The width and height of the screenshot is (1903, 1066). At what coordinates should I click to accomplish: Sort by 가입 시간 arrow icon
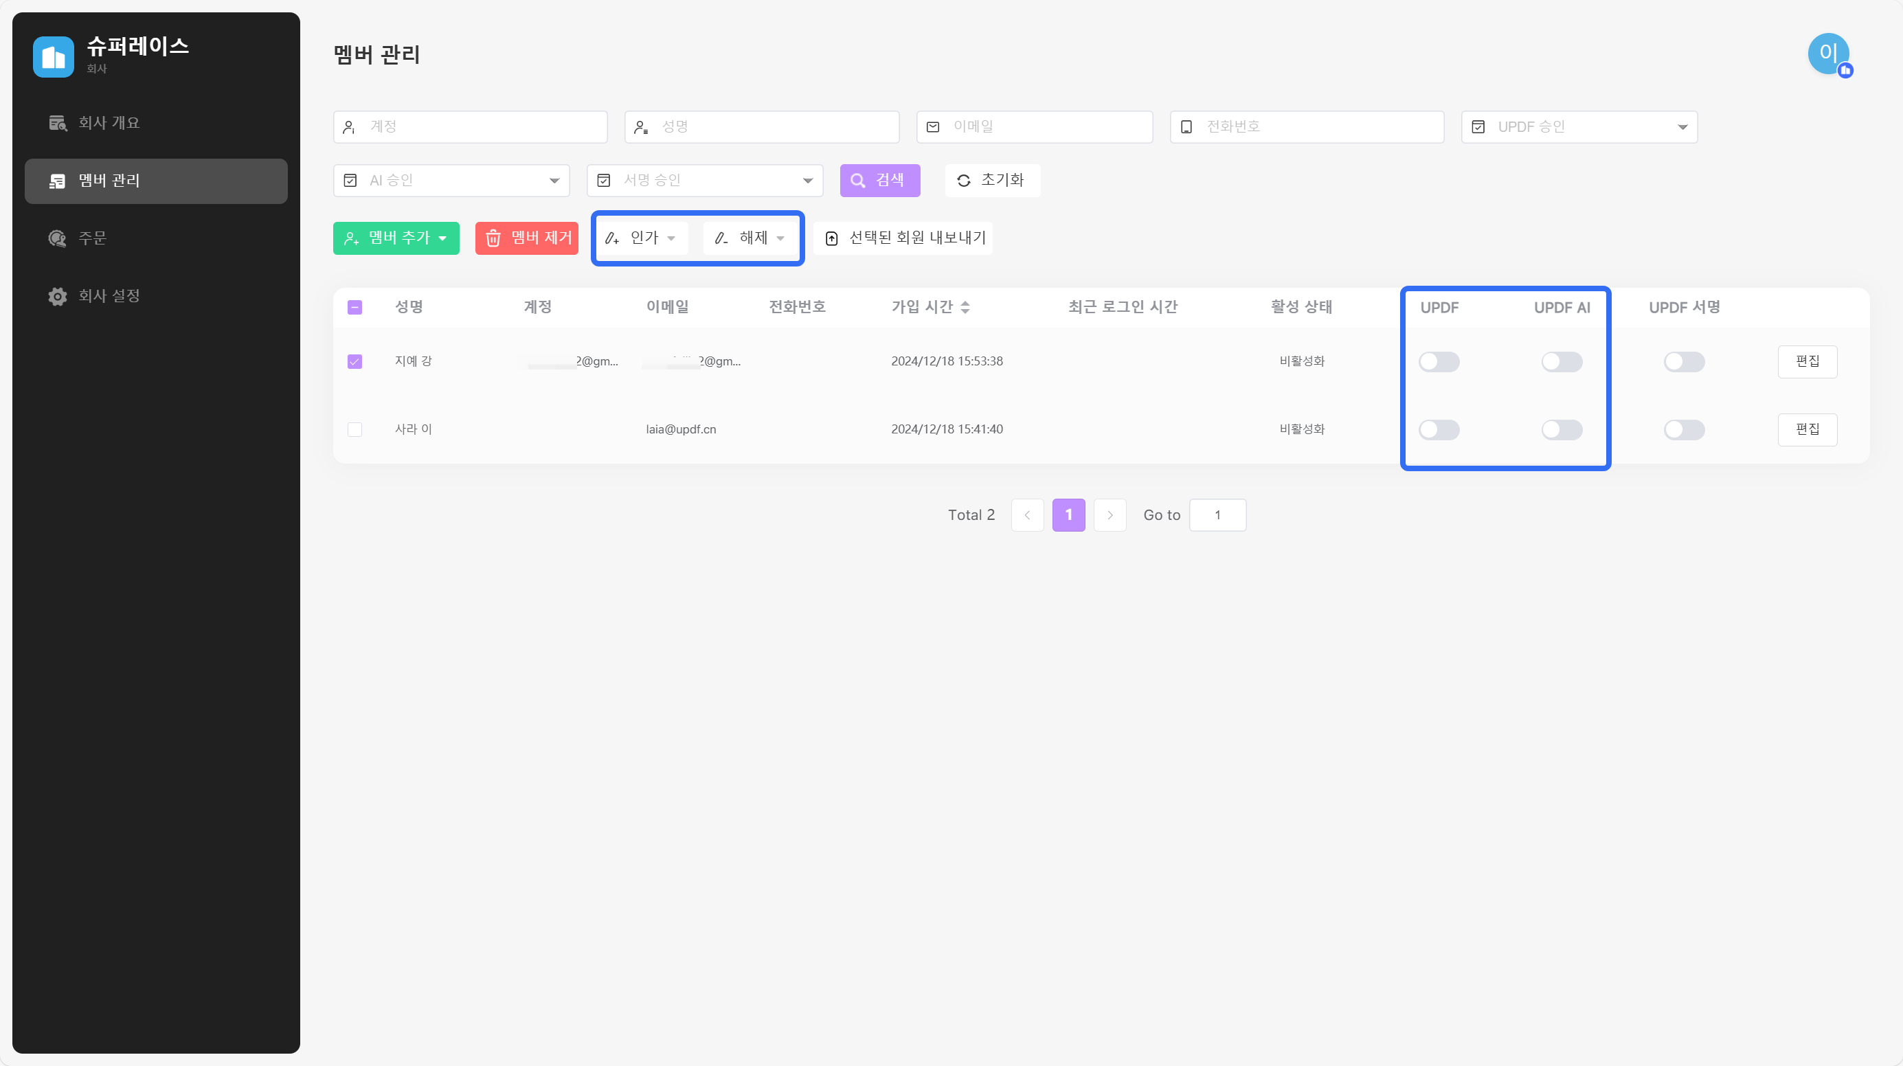point(965,307)
